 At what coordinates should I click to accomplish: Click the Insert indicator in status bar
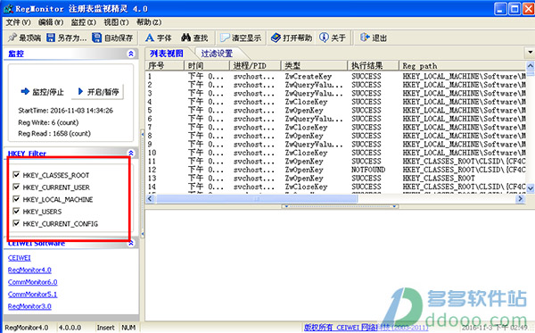pos(105,328)
